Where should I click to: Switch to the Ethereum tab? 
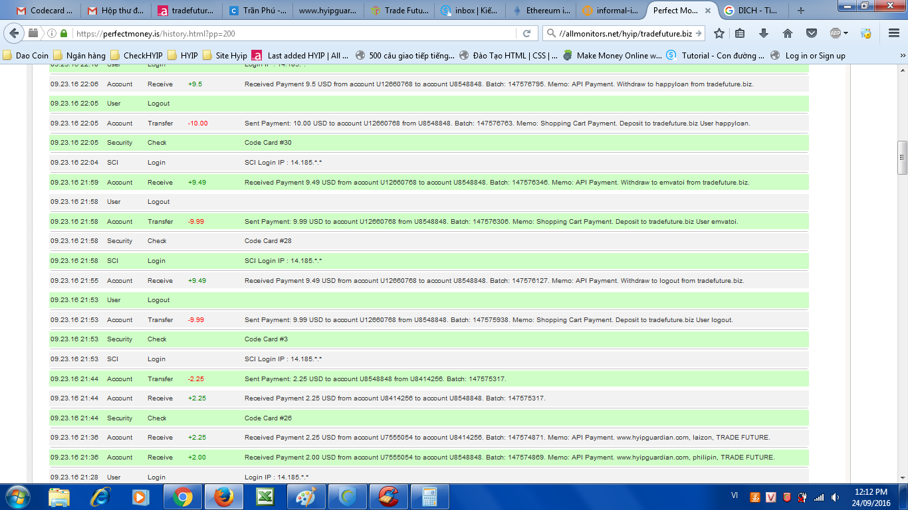(x=541, y=11)
